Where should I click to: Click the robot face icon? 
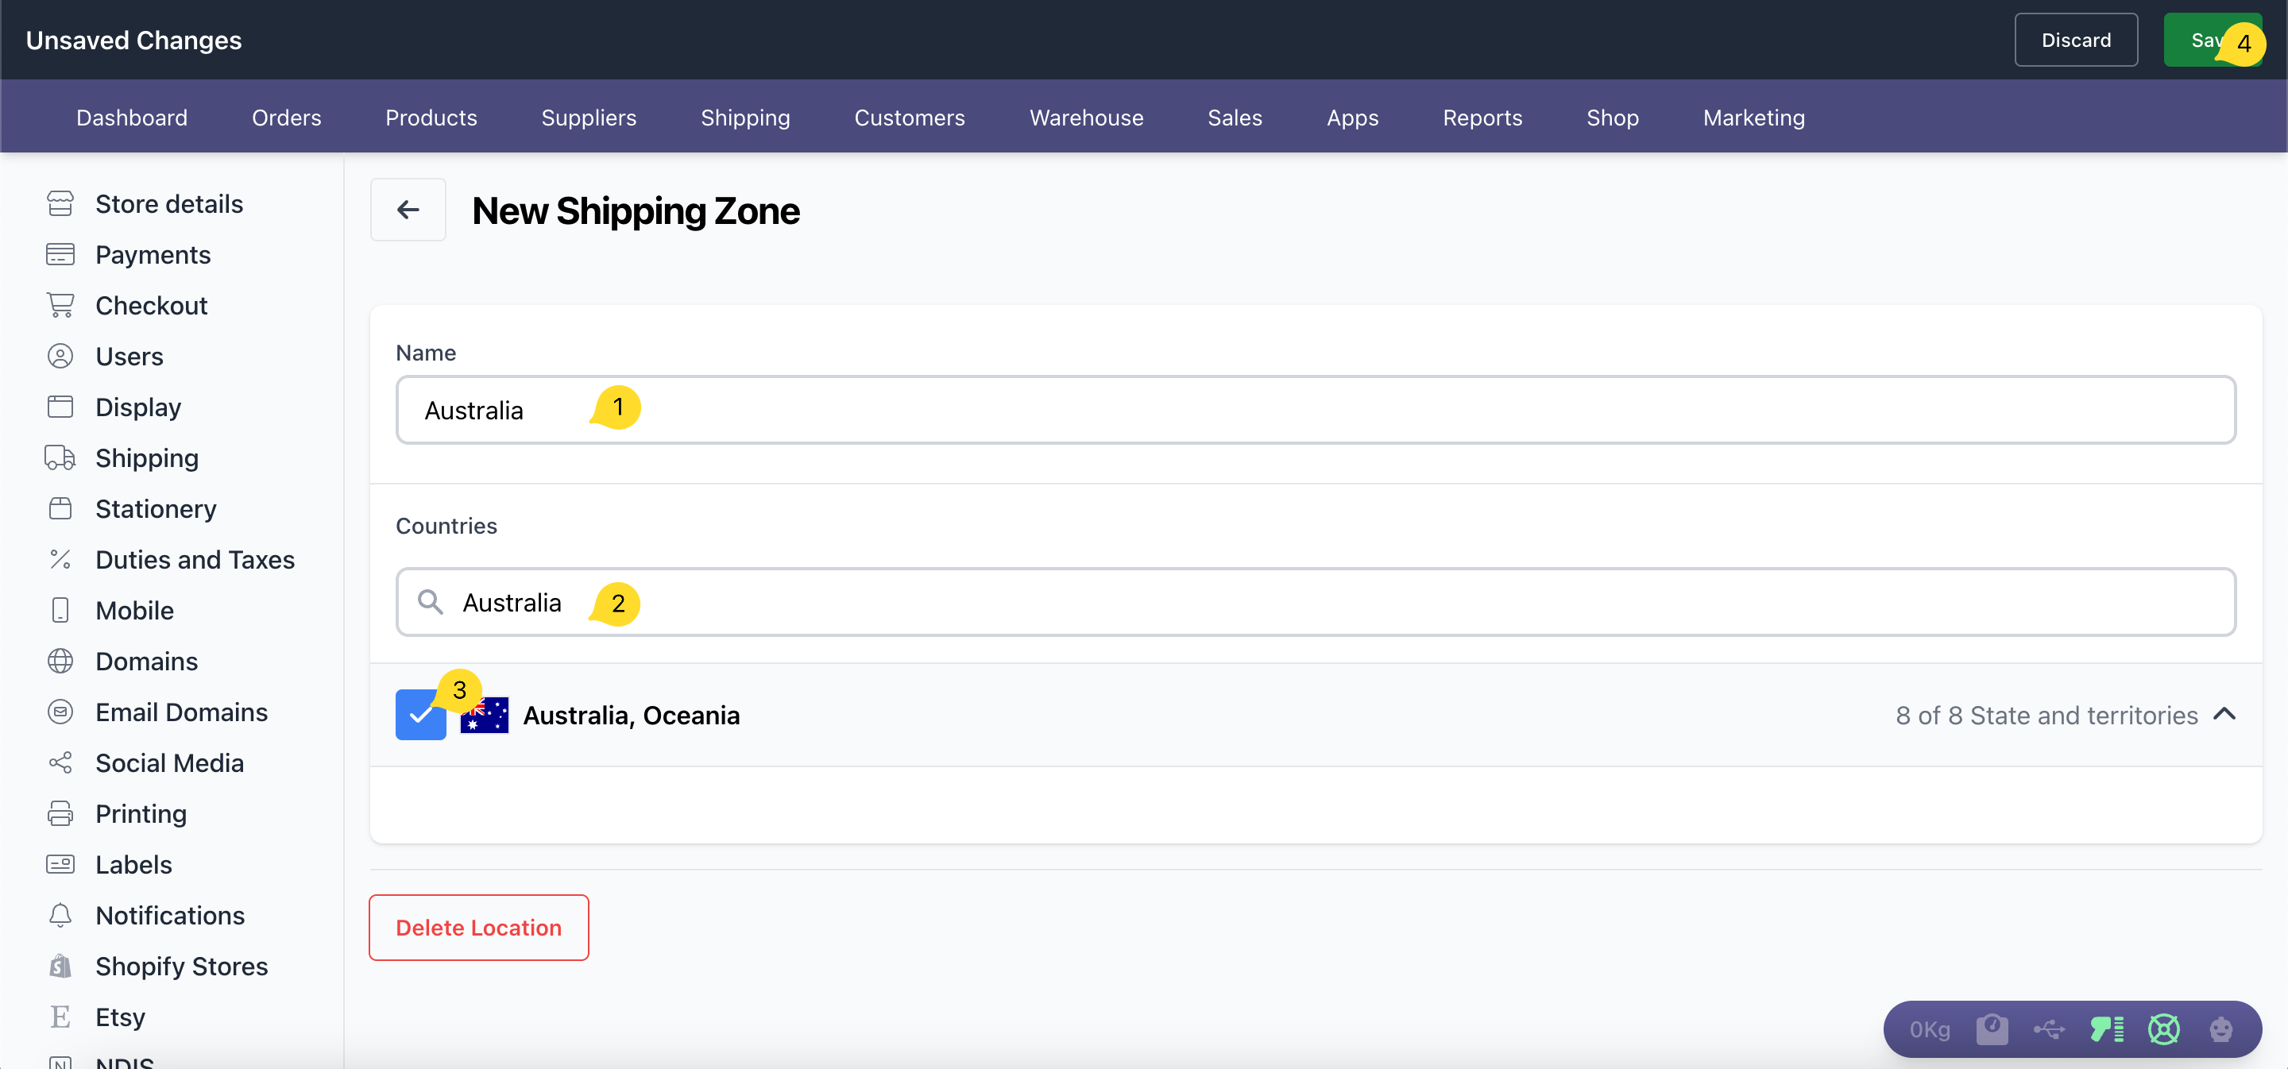click(x=2220, y=1029)
